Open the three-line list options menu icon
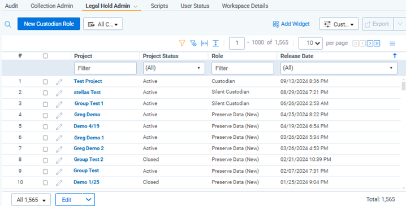The height and width of the screenshot is (206, 406). [x=392, y=43]
